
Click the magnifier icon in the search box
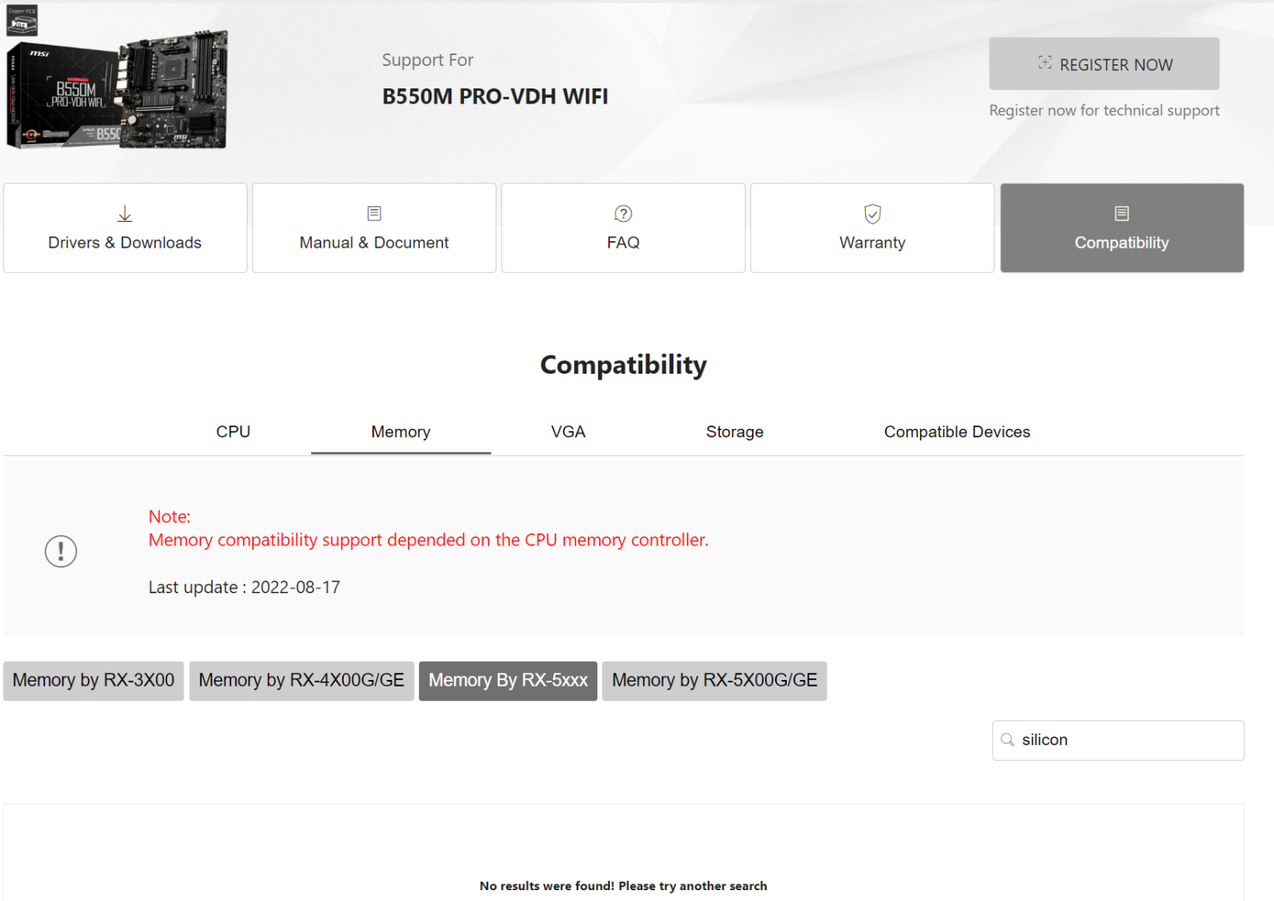(x=1008, y=740)
